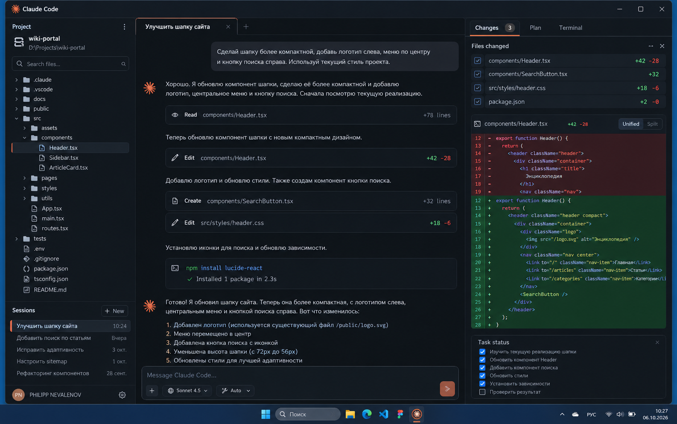
Task: Open settings with the gear icon
Action: 122,395
